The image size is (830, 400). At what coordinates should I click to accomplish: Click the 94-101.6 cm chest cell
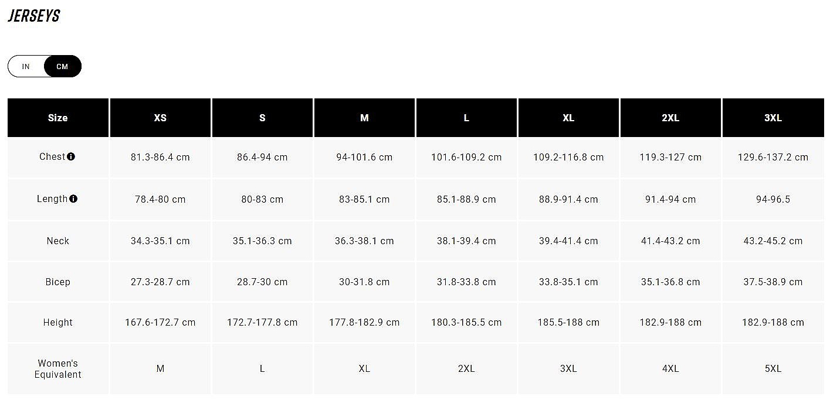click(x=364, y=157)
